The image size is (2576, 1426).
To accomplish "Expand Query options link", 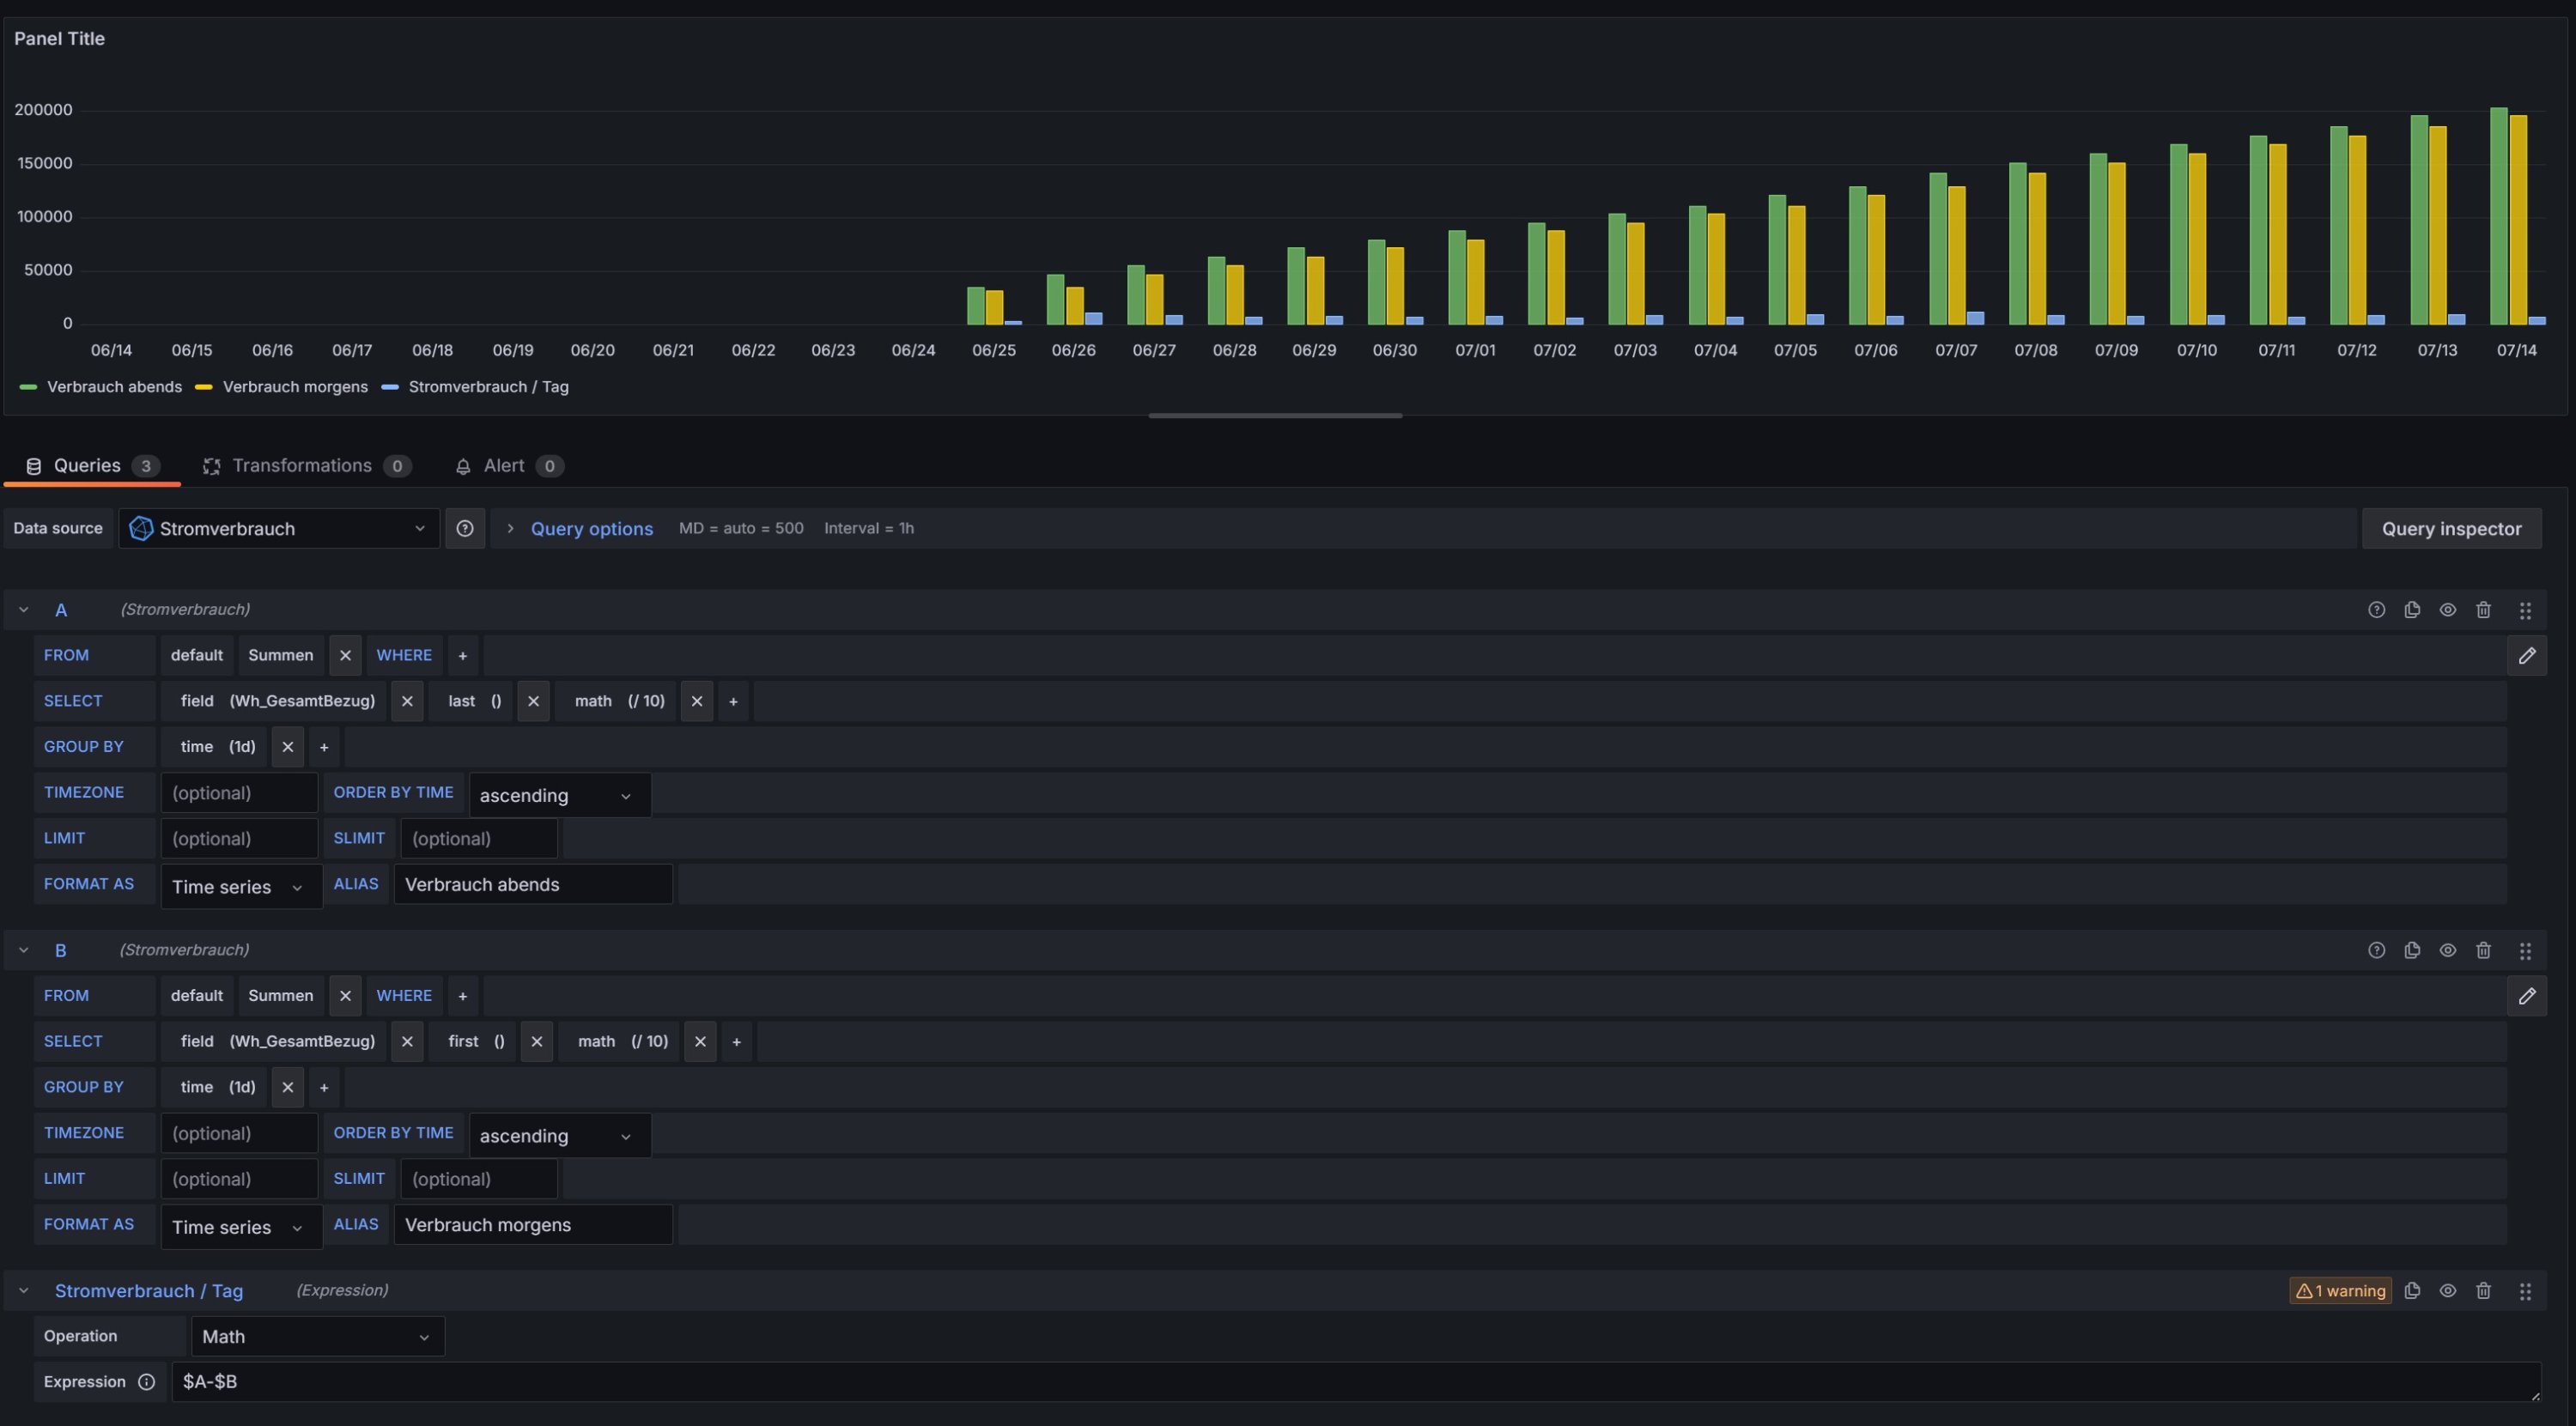I will [591, 528].
